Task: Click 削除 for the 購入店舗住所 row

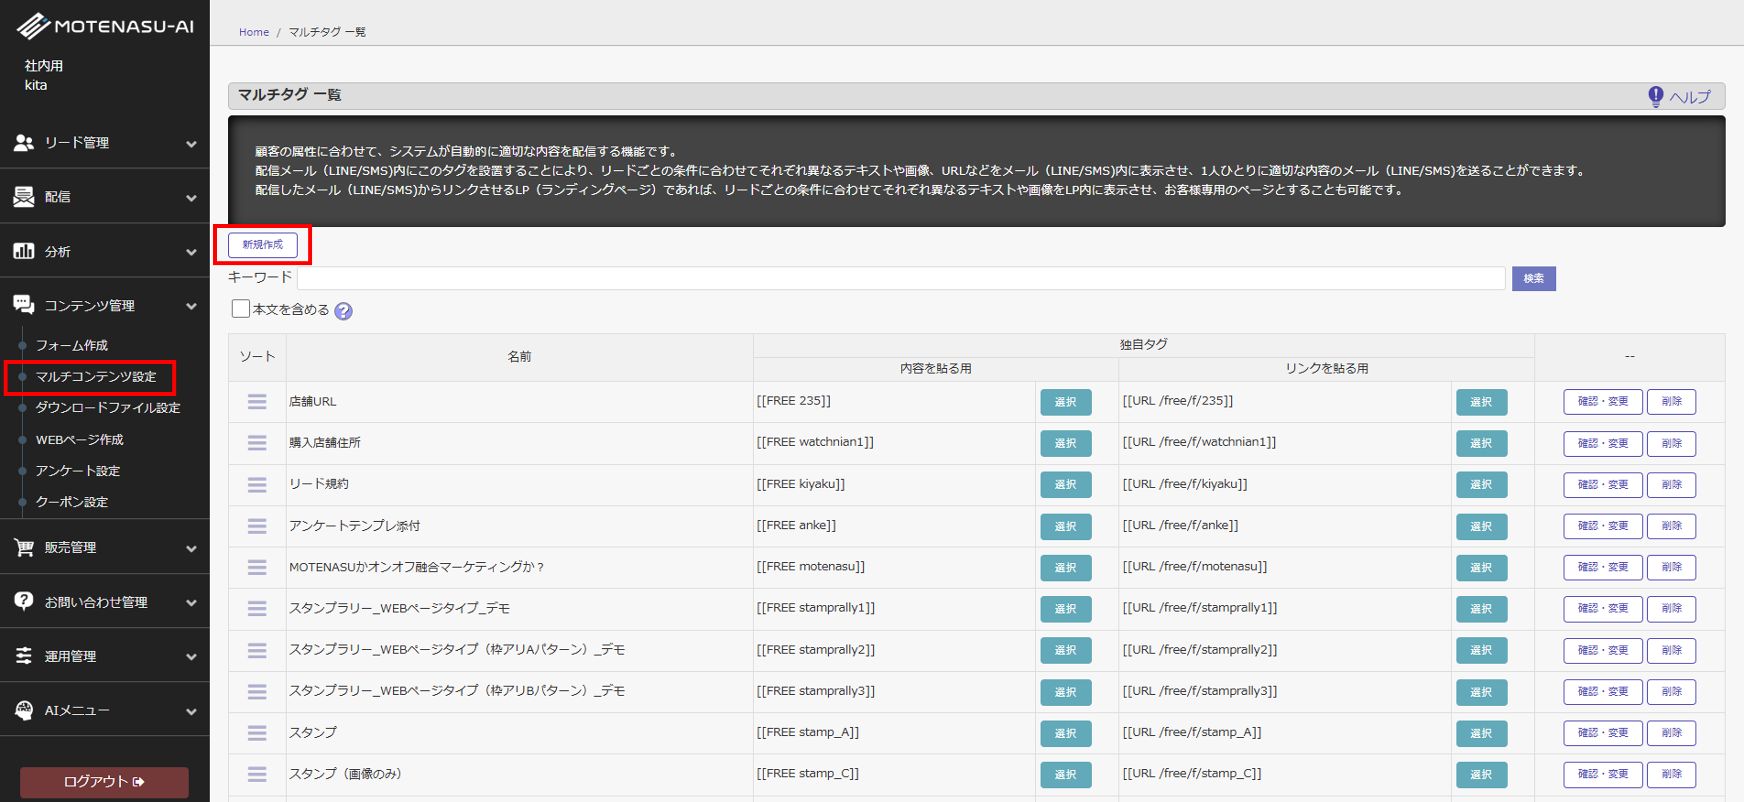Action: coord(1671,443)
